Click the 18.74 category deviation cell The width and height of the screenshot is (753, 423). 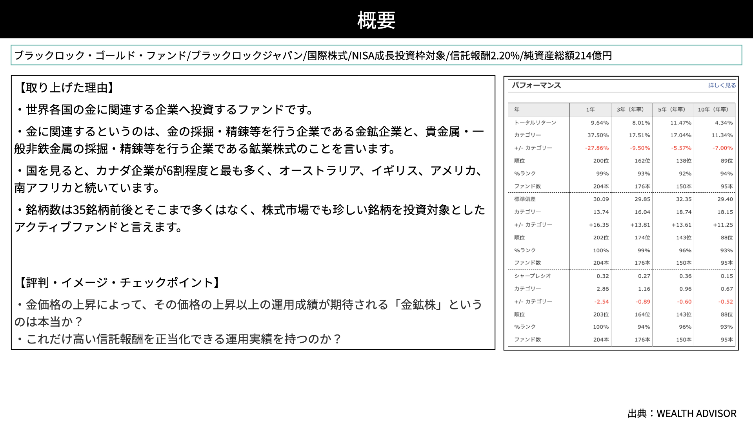click(684, 212)
